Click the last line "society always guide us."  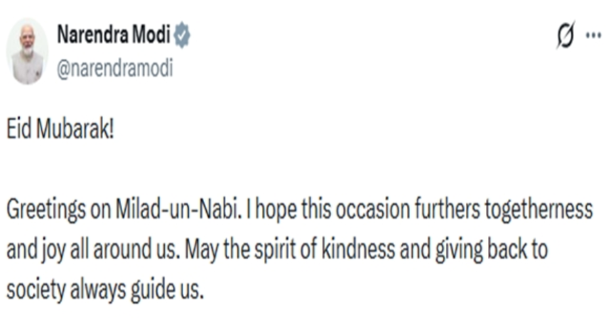[x=105, y=291]
